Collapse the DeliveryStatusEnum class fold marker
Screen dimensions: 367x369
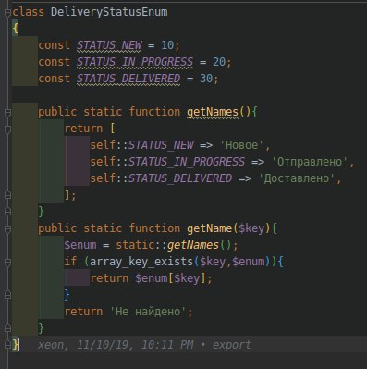(7, 13)
